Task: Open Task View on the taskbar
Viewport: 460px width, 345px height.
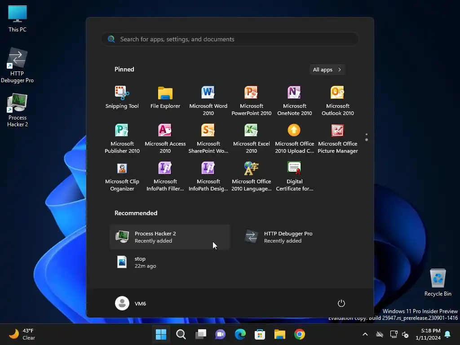Action: [x=201, y=334]
